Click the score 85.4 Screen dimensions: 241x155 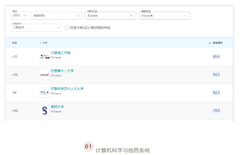(216, 57)
